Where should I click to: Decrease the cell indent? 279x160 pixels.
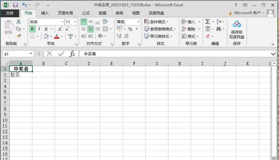coord(84,36)
